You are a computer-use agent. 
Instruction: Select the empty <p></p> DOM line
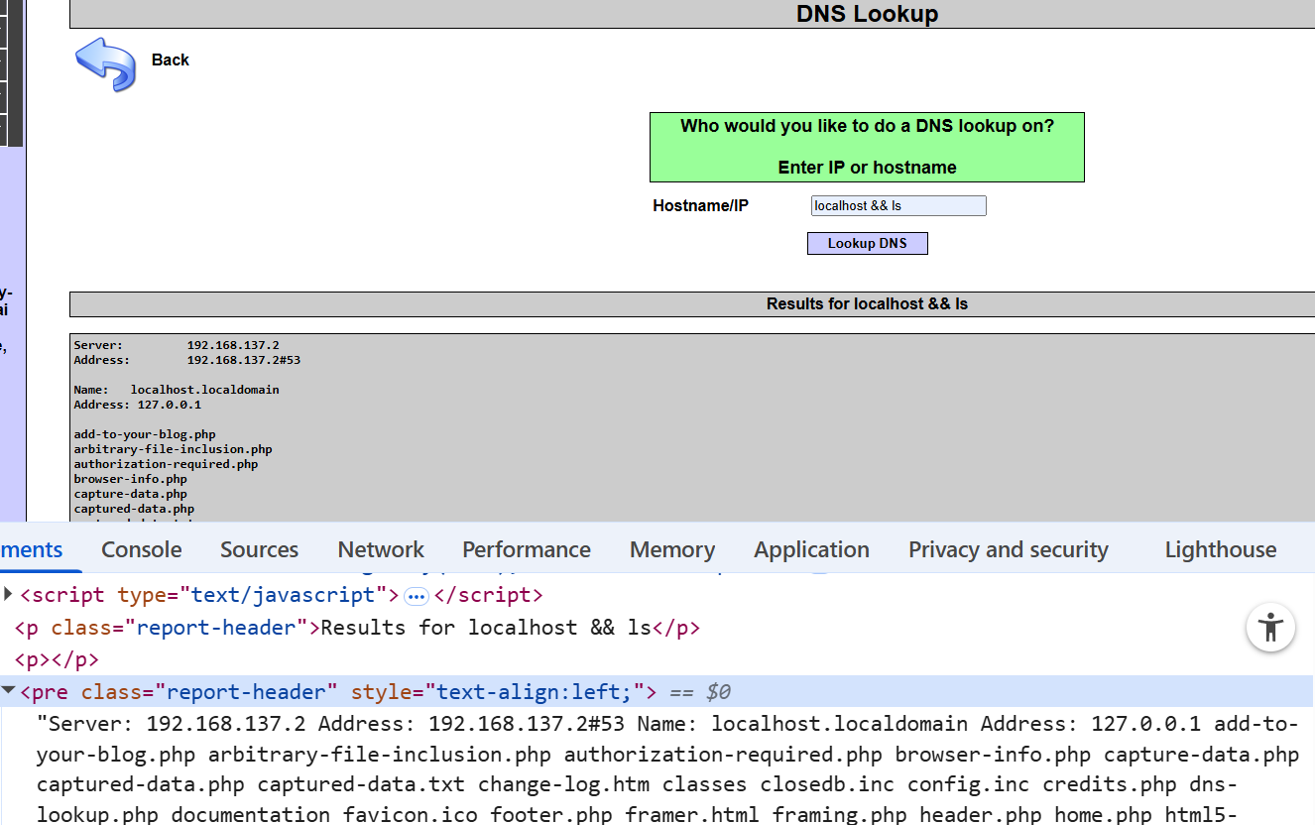pos(57,659)
